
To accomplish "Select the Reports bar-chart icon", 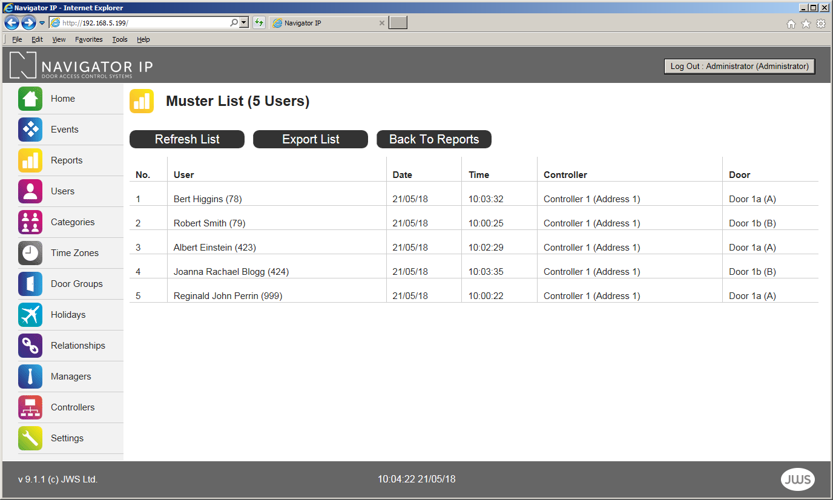I will [x=30, y=160].
